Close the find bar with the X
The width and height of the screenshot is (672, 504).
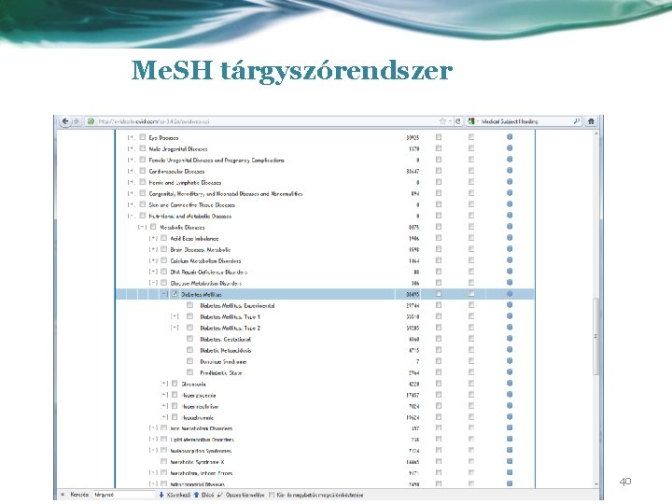click(63, 495)
